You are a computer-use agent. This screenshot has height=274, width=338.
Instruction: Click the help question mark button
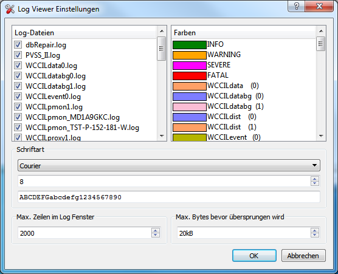[297, 6]
